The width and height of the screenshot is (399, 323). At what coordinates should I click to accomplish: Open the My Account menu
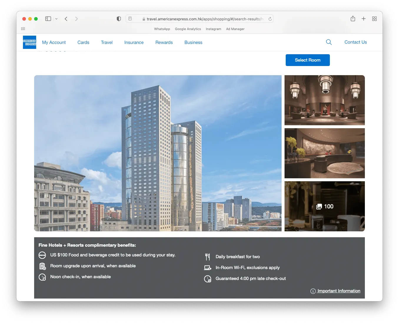(54, 42)
